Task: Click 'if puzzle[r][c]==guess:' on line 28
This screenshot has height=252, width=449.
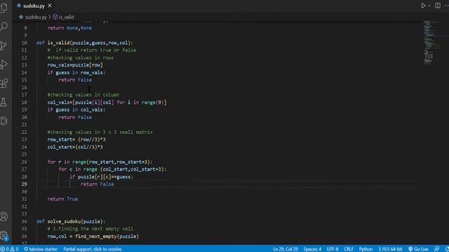Action: click(101, 177)
